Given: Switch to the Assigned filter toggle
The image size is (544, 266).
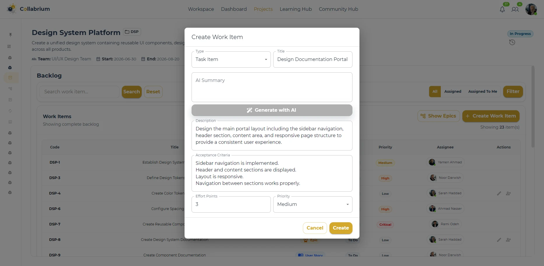Looking at the screenshot, I should (453, 92).
